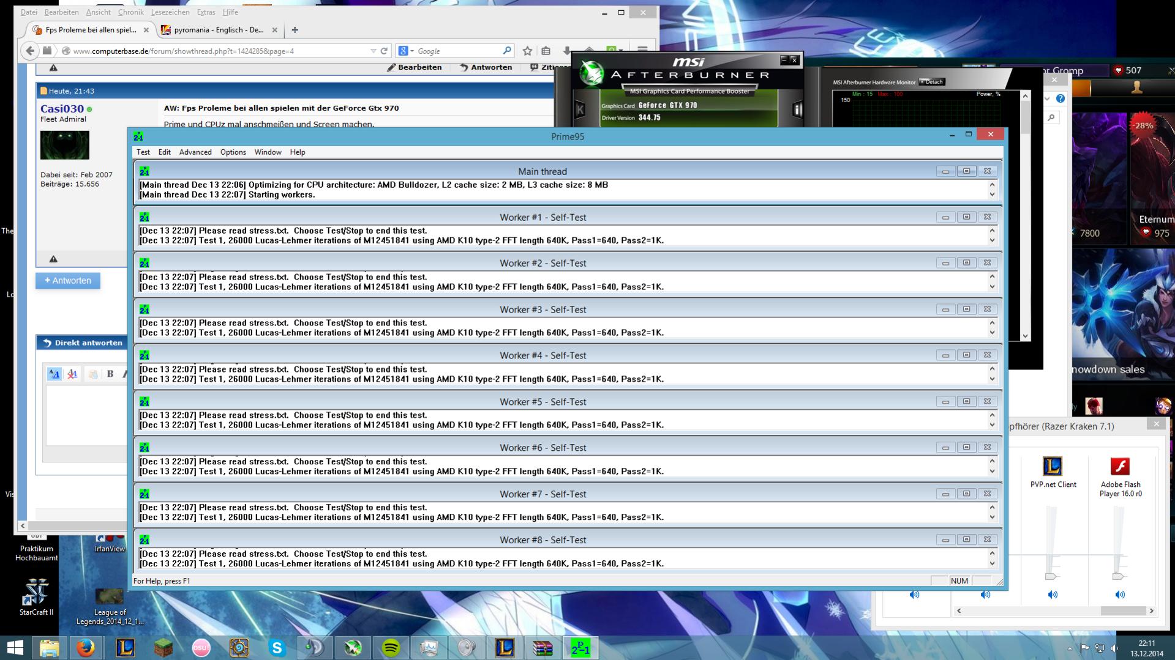Open File Explorer from the taskbar
Viewport: 1175px width, 660px height.
[49, 647]
